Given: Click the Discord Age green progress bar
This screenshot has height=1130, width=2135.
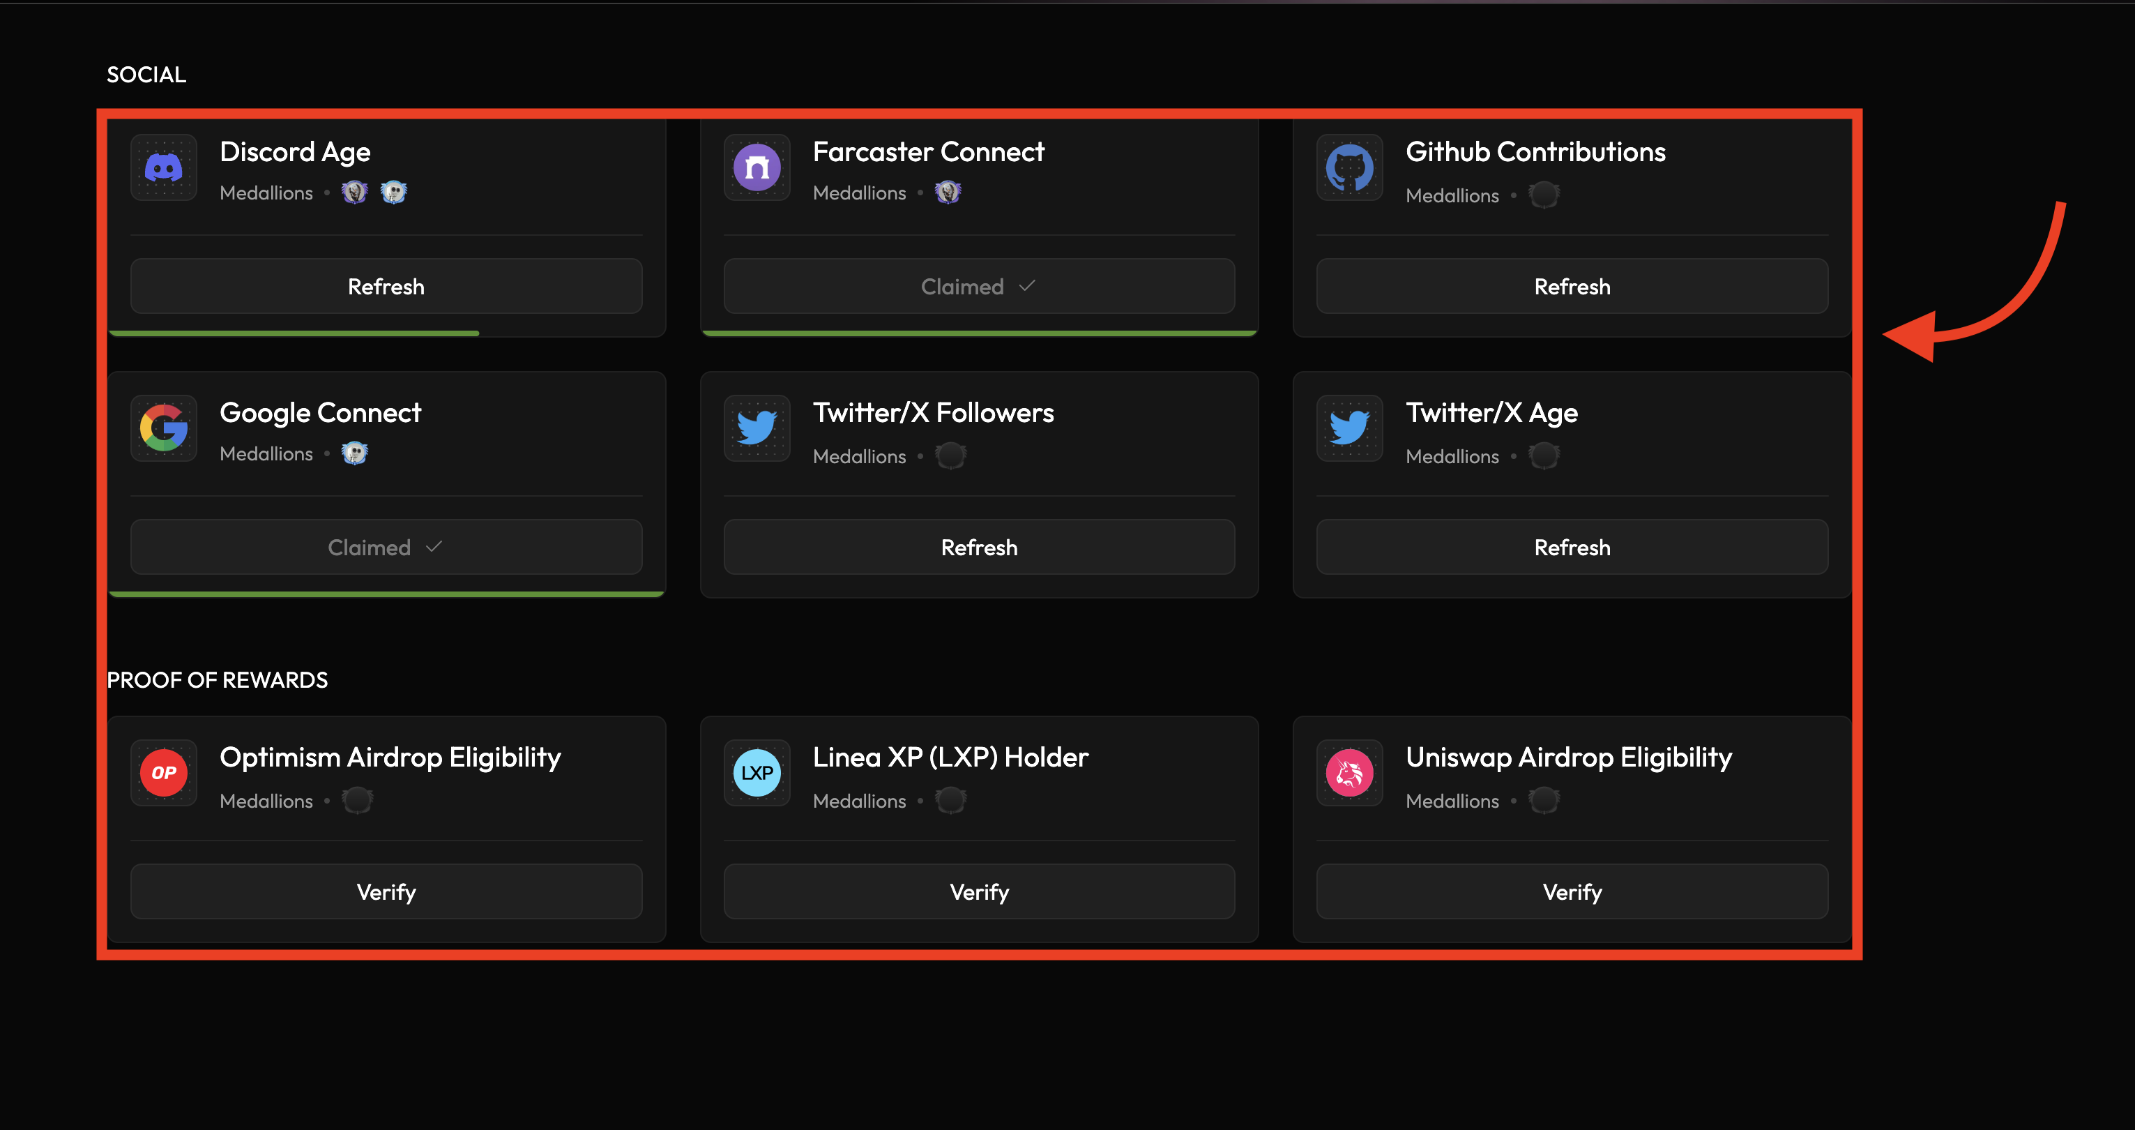Looking at the screenshot, I should point(294,333).
